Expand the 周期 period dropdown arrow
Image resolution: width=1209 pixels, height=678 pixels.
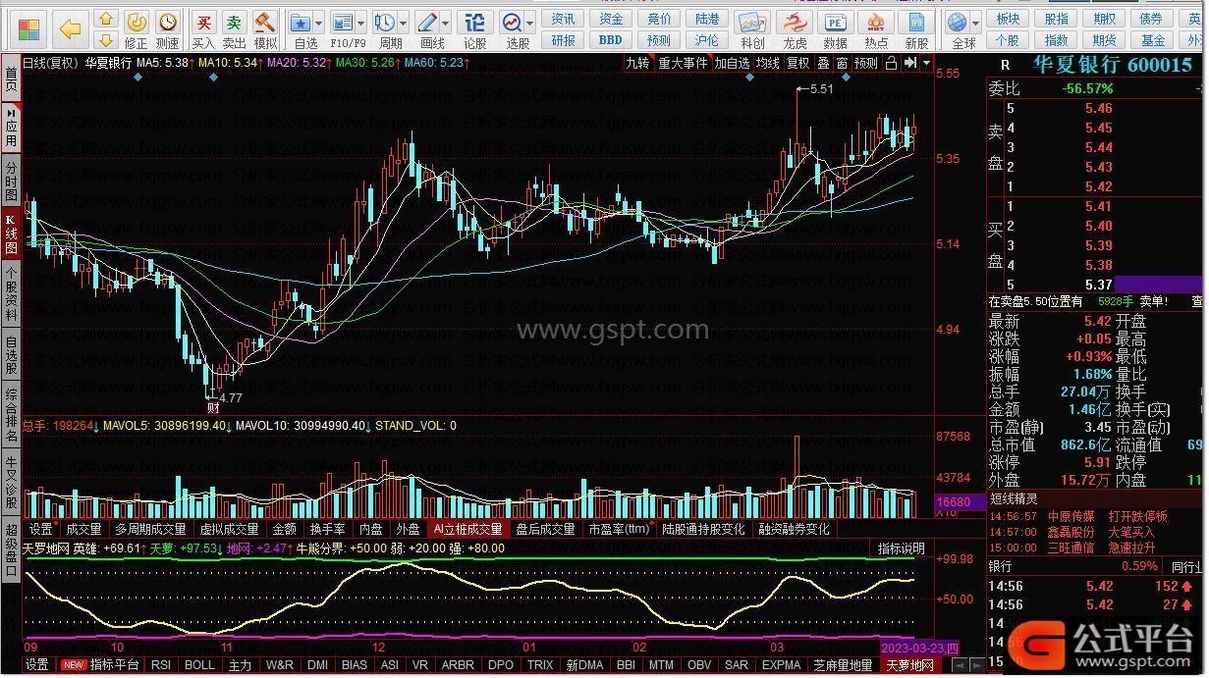tap(404, 23)
